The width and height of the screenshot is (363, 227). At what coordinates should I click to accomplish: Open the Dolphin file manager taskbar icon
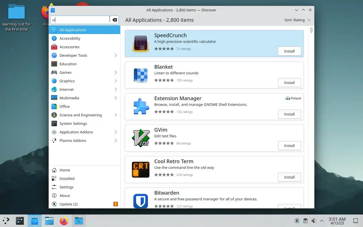pyautogui.click(x=49, y=221)
